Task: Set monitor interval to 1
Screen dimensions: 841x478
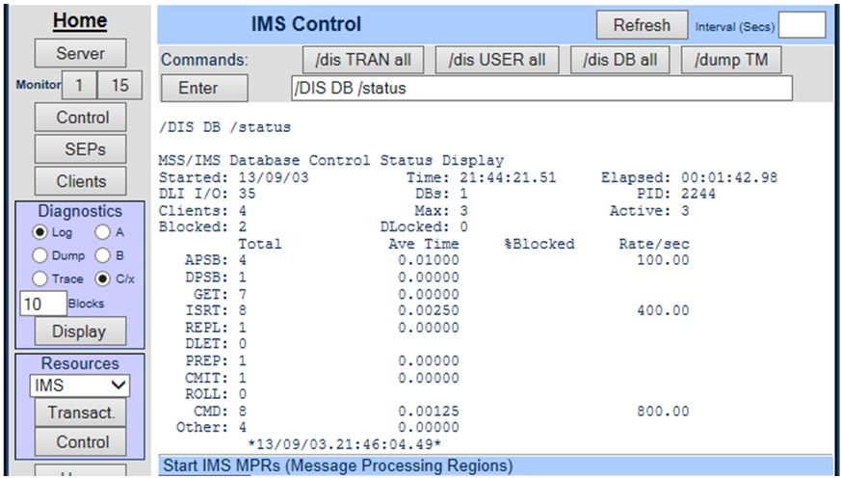Action: click(x=80, y=86)
